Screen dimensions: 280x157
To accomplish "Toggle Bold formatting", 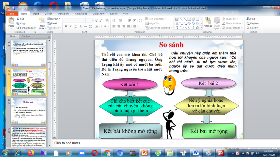I will click(x=66, y=26).
